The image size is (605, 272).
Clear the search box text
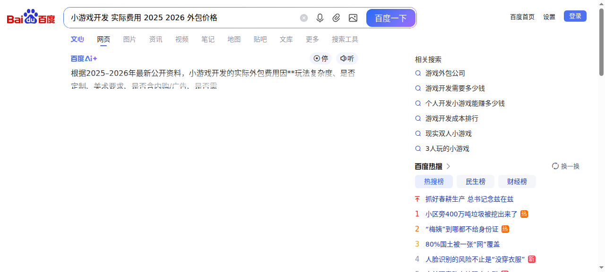pyautogui.click(x=304, y=18)
